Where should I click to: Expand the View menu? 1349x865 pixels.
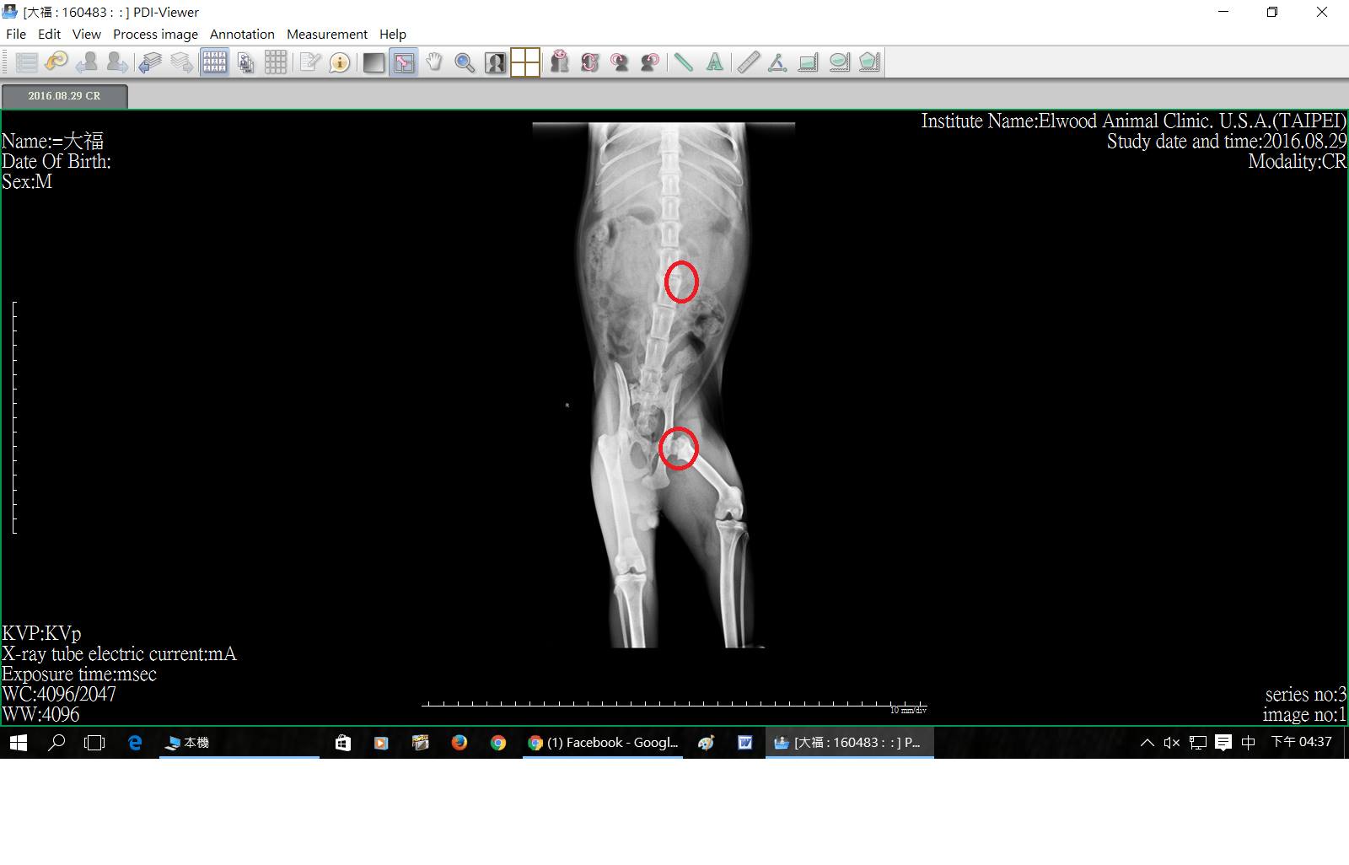coord(86,35)
